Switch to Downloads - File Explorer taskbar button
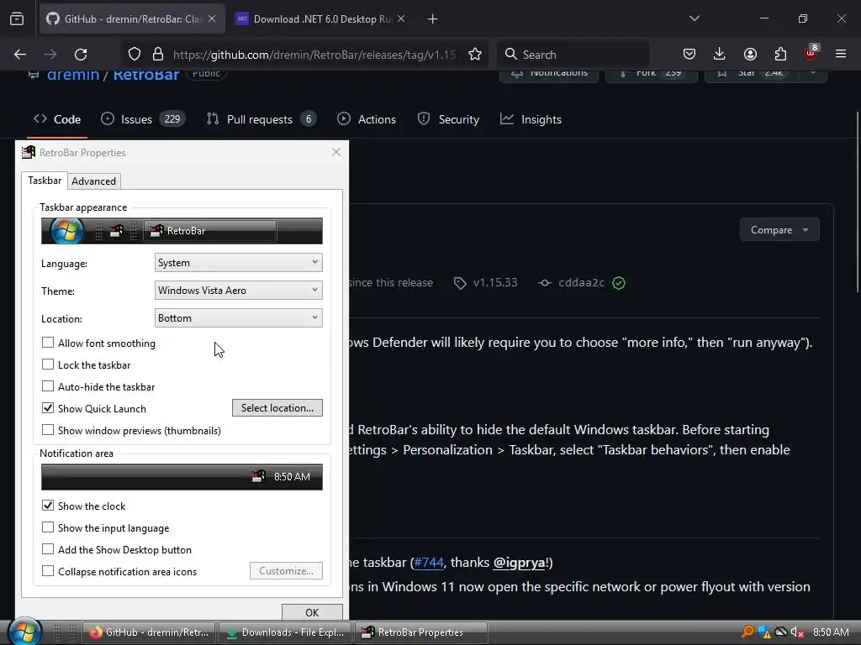The width and height of the screenshot is (861, 645). [286, 632]
